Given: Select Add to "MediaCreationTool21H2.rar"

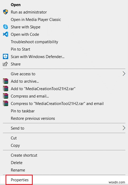Looking at the screenshot, I should tap(43, 89).
